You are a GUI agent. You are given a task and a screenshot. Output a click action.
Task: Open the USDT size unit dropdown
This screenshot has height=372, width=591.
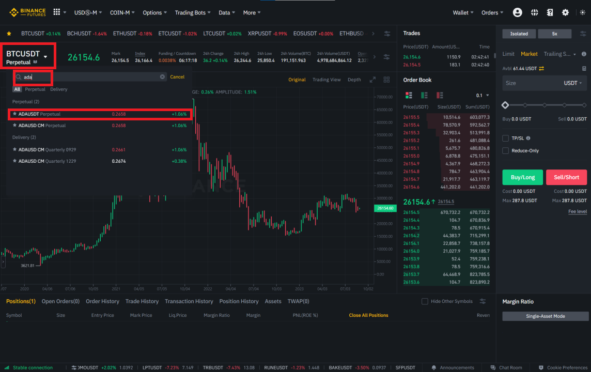(x=572, y=83)
